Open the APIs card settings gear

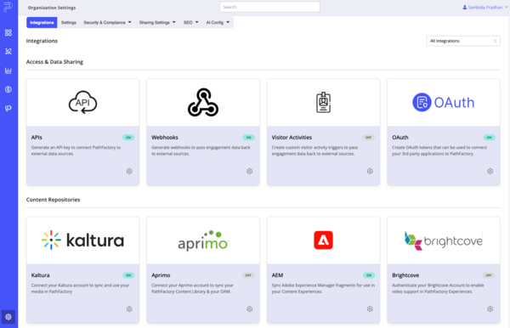(129, 171)
